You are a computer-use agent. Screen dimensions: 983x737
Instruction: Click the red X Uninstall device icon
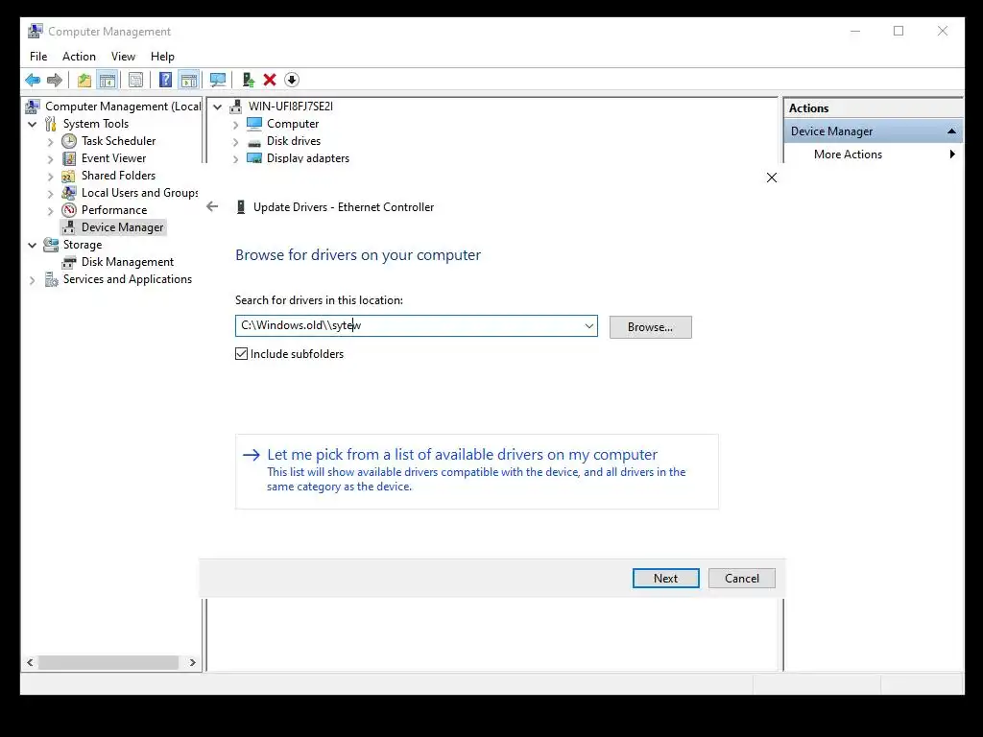point(270,80)
